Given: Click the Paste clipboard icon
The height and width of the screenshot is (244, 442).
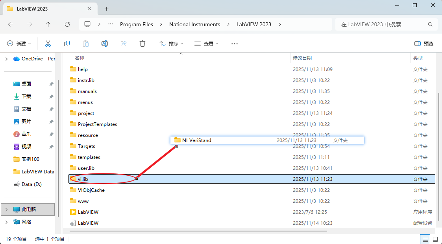Looking at the screenshot, I should tap(86, 44).
